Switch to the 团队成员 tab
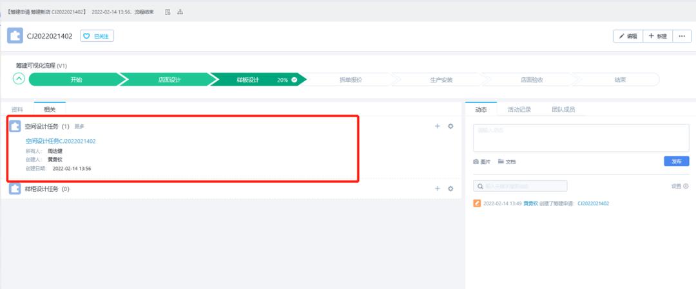The image size is (696, 289). [x=563, y=109]
